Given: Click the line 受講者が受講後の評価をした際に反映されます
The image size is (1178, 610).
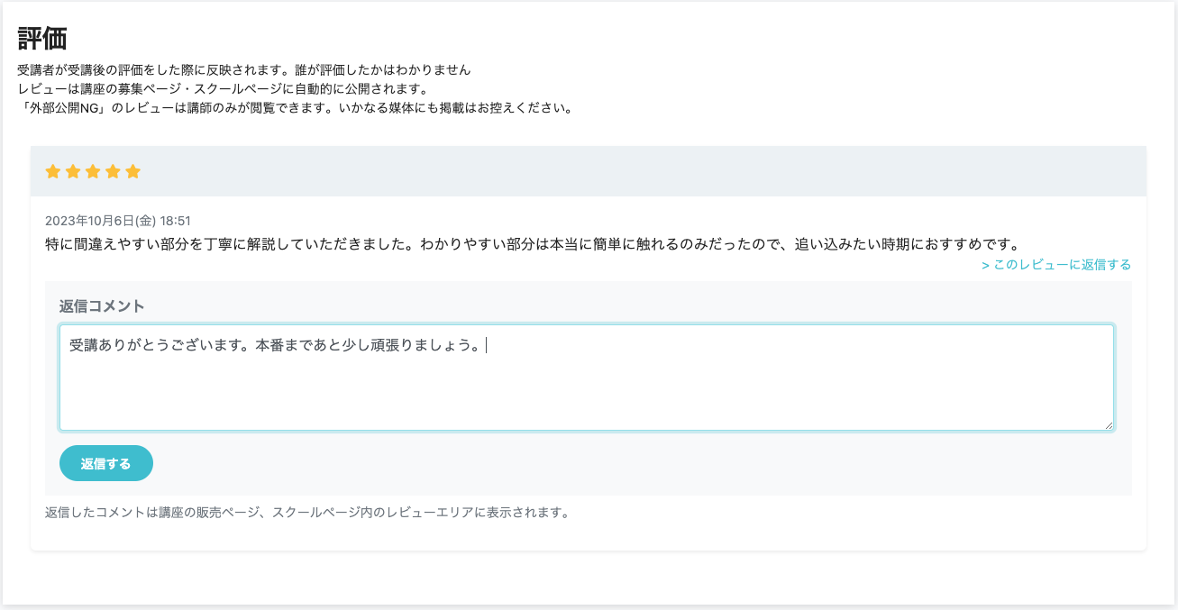Looking at the screenshot, I should (x=244, y=69).
